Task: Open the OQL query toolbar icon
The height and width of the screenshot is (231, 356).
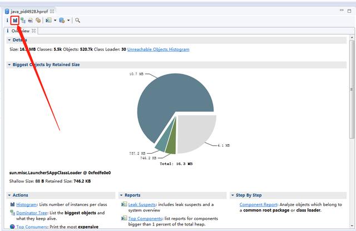Action: point(31,21)
